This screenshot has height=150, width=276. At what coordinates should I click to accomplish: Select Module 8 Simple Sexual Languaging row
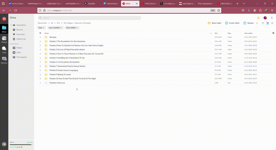[155, 70]
